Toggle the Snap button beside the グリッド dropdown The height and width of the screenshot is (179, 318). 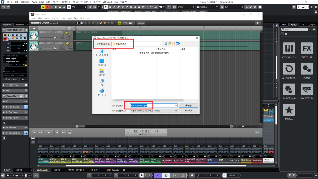(x=174, y=7)
